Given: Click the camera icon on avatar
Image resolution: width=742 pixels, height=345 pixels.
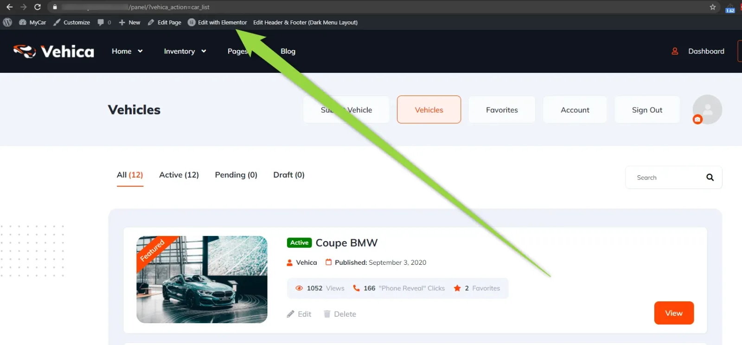Looking at the screenshot, I should [697, 120].
